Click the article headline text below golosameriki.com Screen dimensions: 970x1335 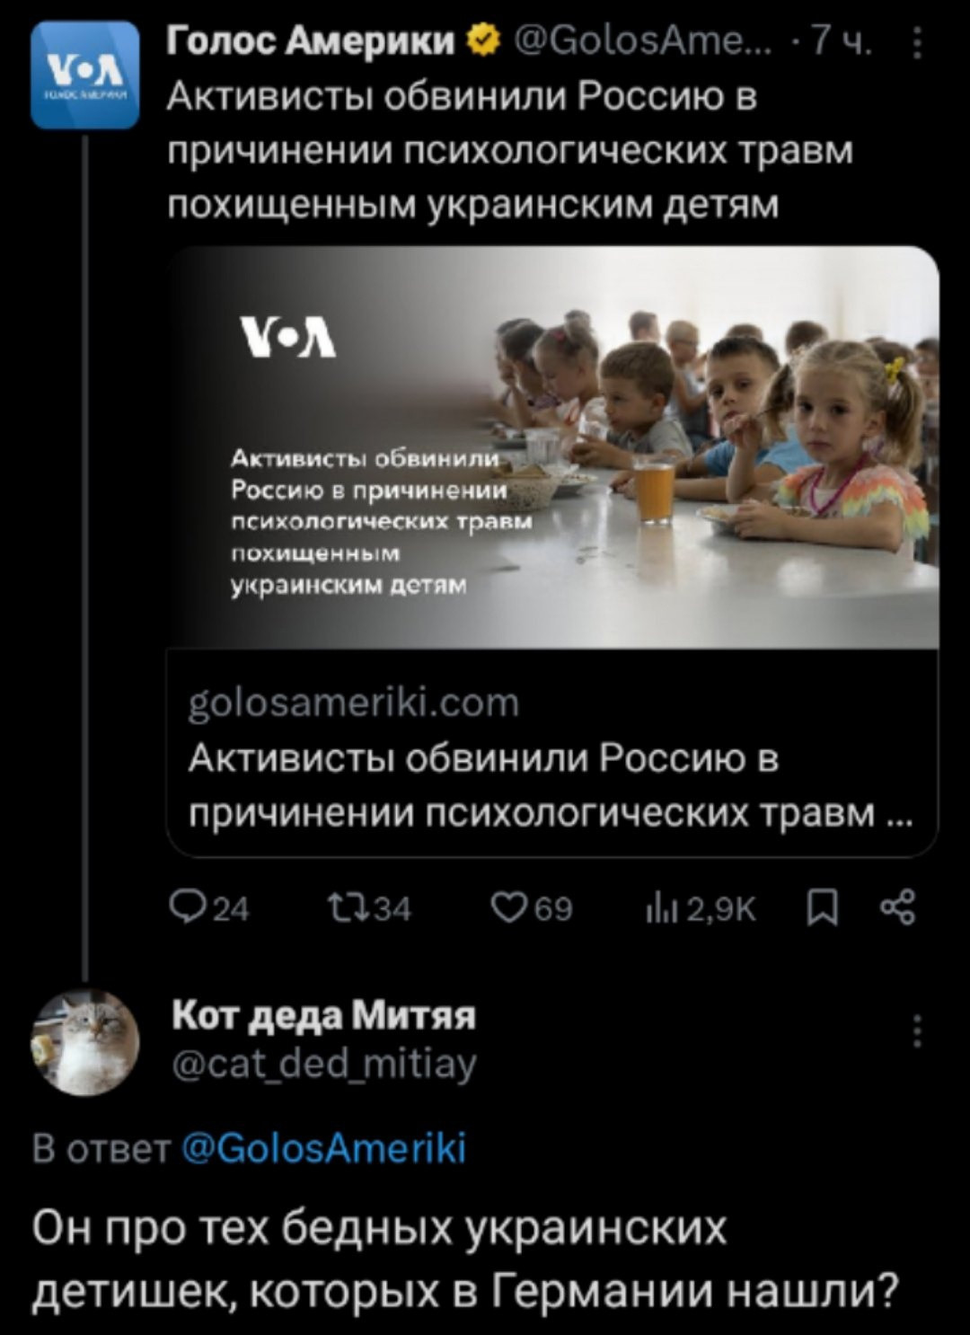tap(548, 786)
